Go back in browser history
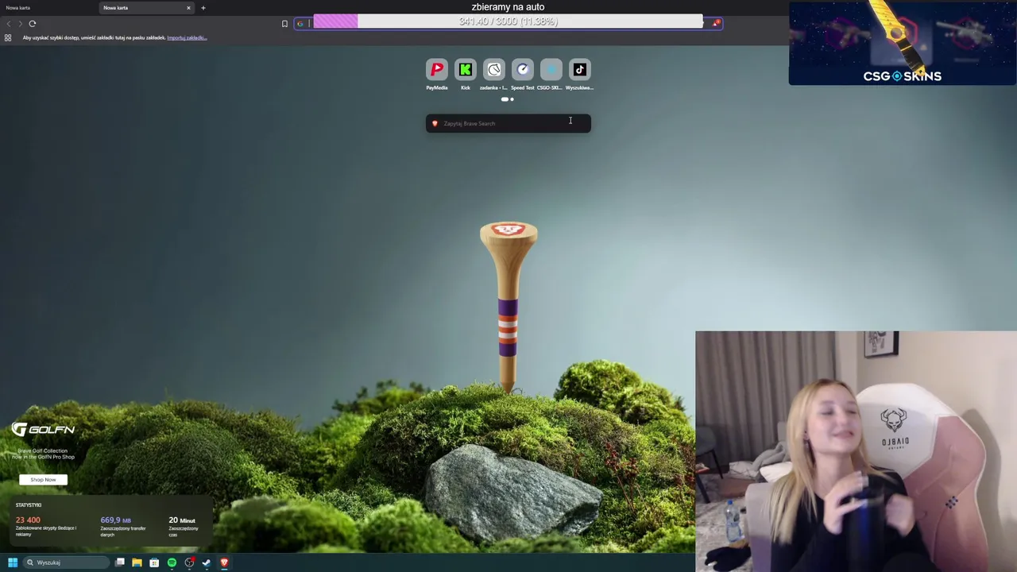Image resolution: width=1017 pixels, height=572 pixels. (9, 24)
